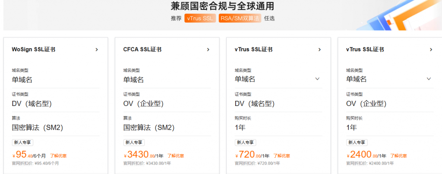Click 新人专享 badge on vTrus ¥2400 card
442x174 pixels.
tap(357, 142)
